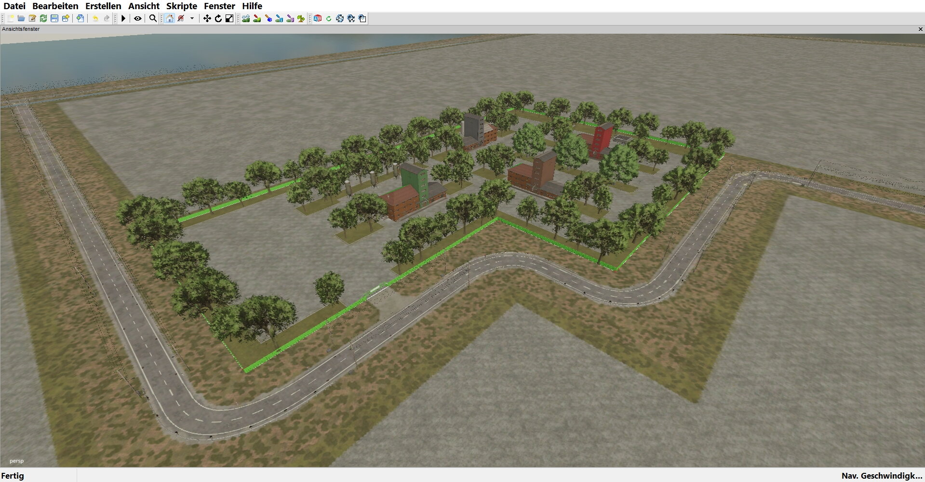
Task: Toggle the eye visibility icon
Action: pyautogui.click(x=138, y=18)
